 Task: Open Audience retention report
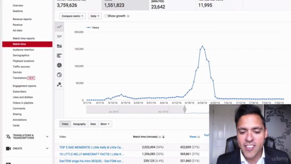click(x=23, y=50)
